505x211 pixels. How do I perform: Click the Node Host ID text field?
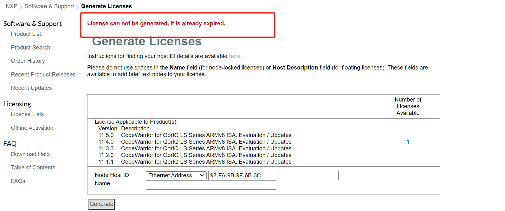click(273, 175)
